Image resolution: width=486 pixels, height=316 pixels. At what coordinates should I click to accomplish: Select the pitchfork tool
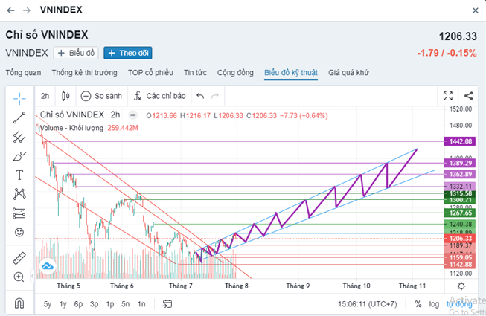coord(19,137)
